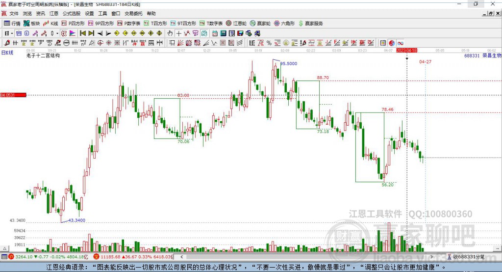
Task: Click the 688331 stock code
Action: click(472, 56)
